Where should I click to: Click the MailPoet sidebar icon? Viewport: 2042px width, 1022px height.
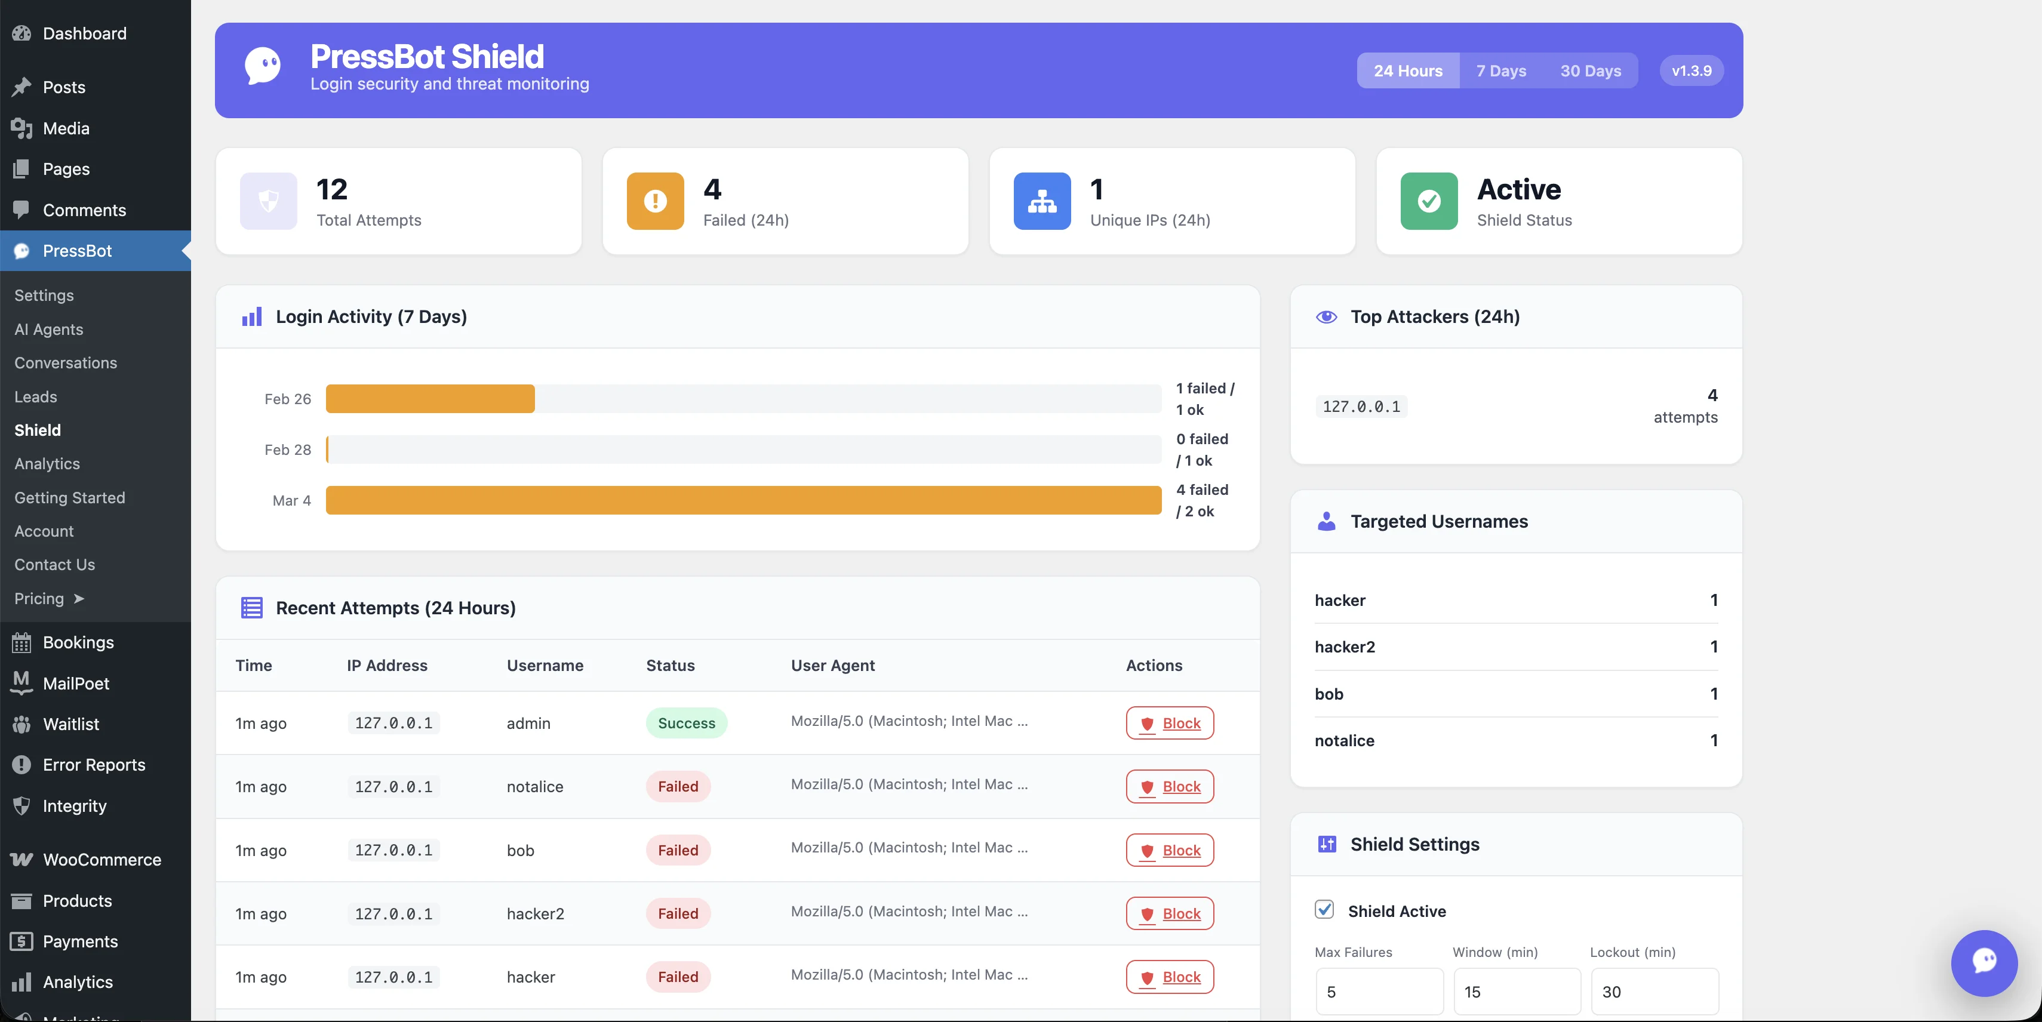coord(21,683)
